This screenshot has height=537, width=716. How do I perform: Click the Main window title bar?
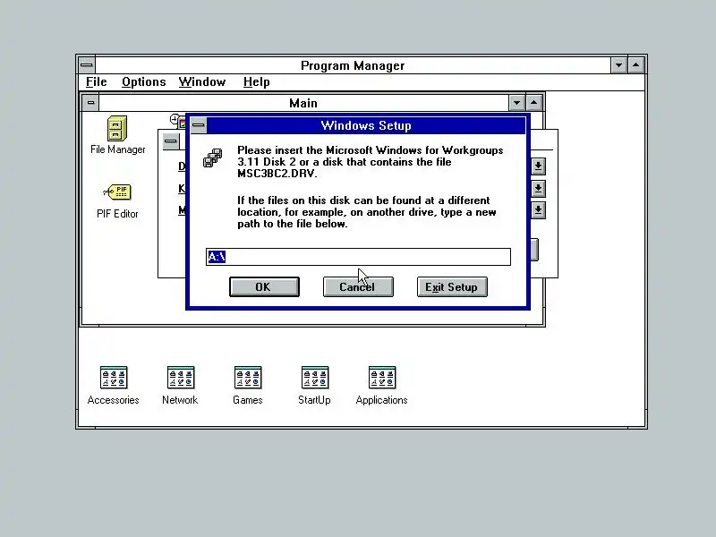pyautogui.click(x=303, y=103)
